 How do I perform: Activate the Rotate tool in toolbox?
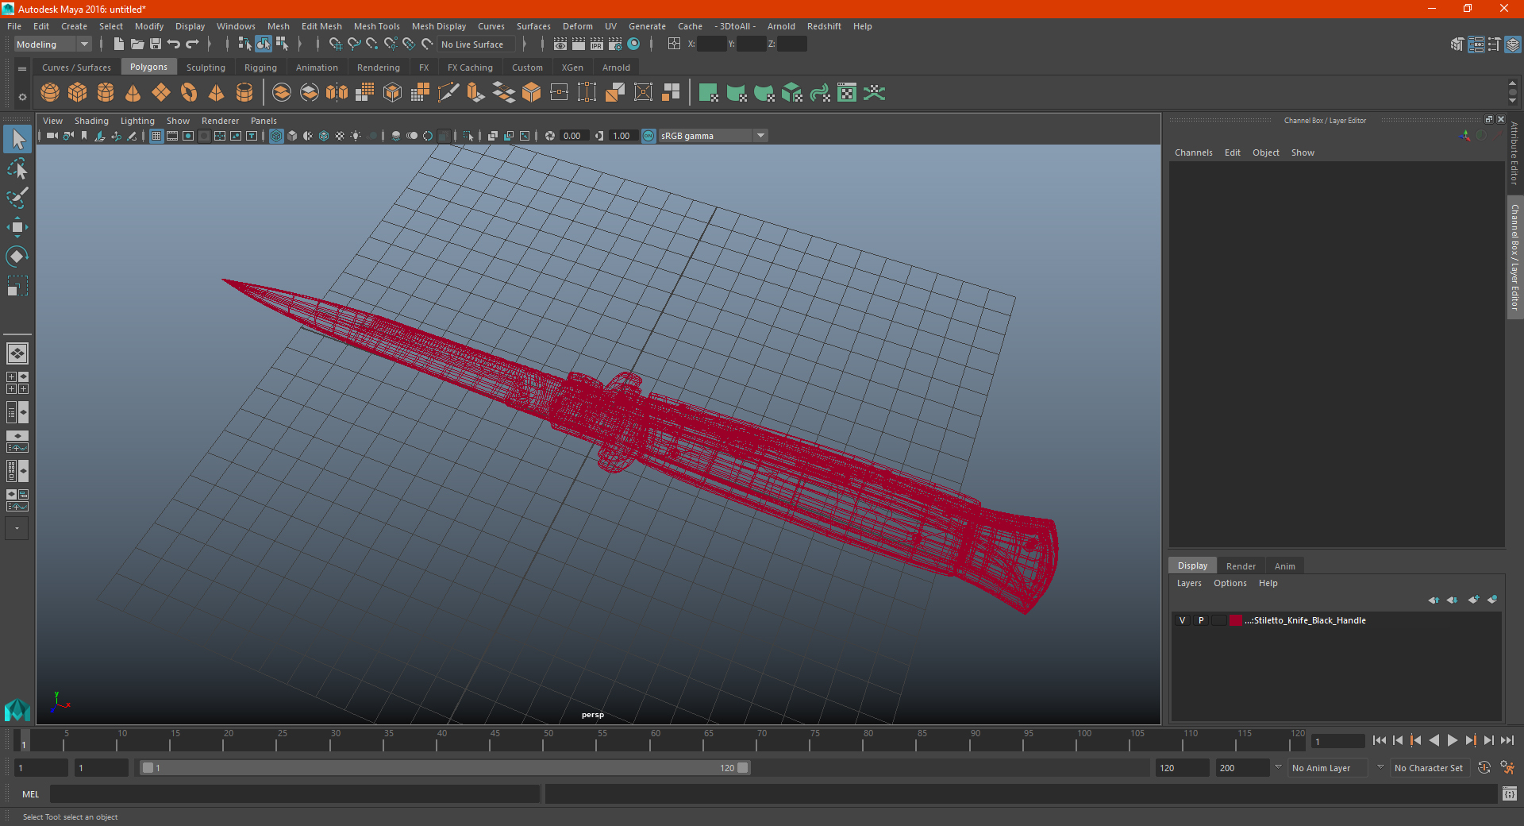(x=17, y=256)
